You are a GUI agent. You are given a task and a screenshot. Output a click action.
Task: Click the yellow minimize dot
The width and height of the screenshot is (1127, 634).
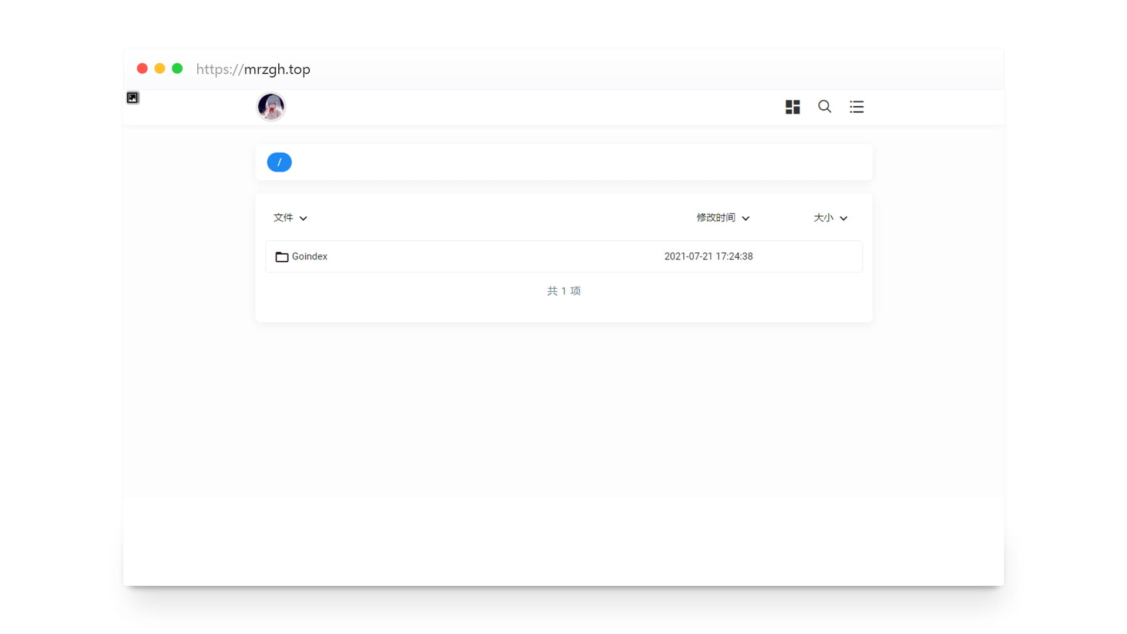pos(160,69)
